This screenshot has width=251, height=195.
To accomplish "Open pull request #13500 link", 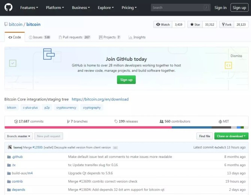I will click(37, 147).
